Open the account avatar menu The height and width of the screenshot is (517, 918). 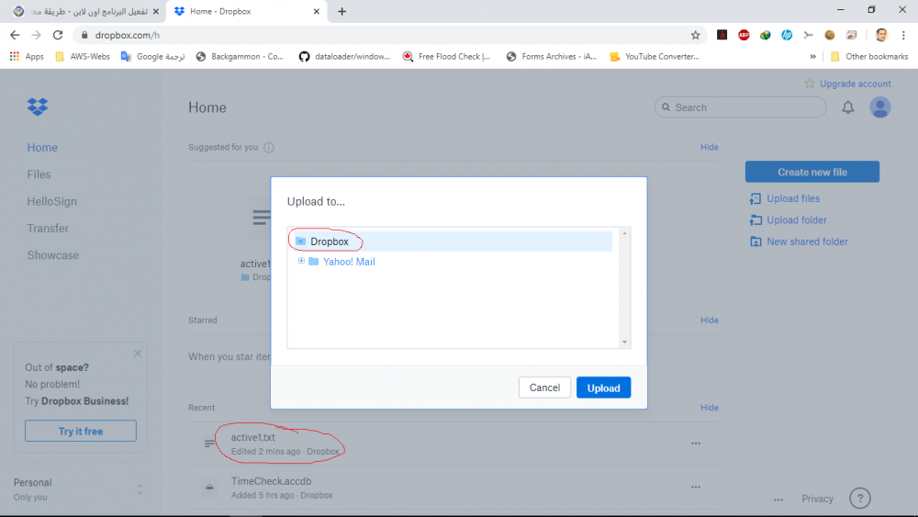879,107
